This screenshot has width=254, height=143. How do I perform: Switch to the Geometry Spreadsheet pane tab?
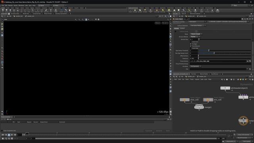click(61, 14)
